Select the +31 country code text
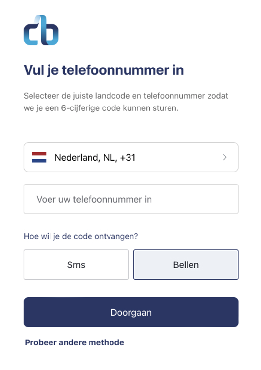The width and height of the screenshot is (261, 370). point(128,157)
